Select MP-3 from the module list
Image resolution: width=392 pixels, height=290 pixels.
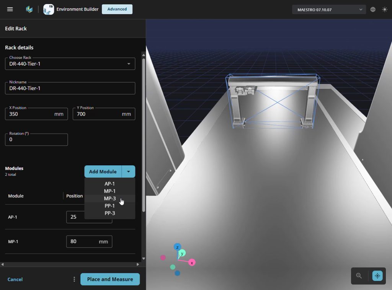tap(110, 198)
